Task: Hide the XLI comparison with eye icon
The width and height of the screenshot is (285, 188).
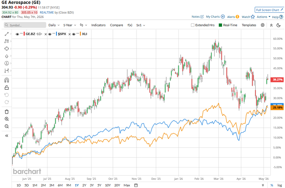Action: (x=74, y=34)
